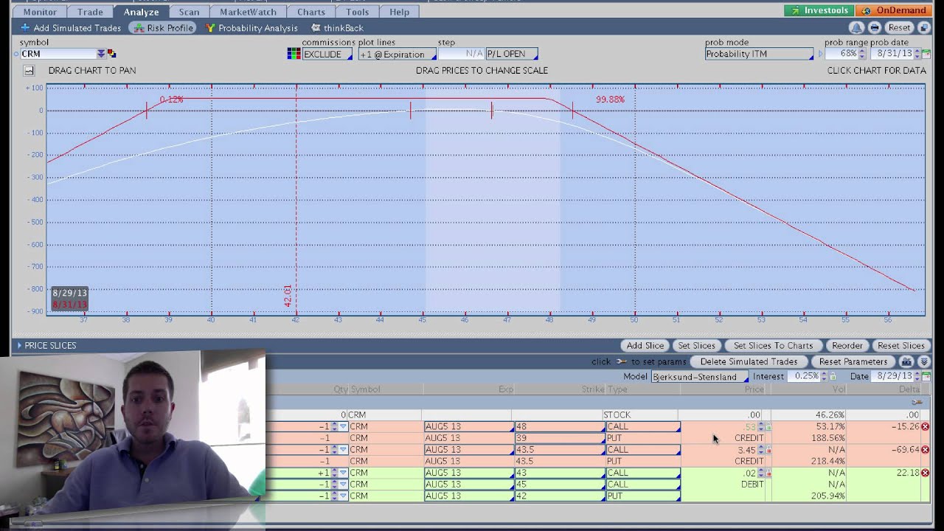Click the Reset Slices button

900,346
